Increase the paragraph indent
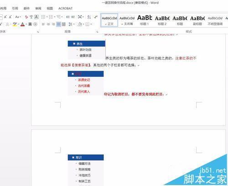 point(73,17)
